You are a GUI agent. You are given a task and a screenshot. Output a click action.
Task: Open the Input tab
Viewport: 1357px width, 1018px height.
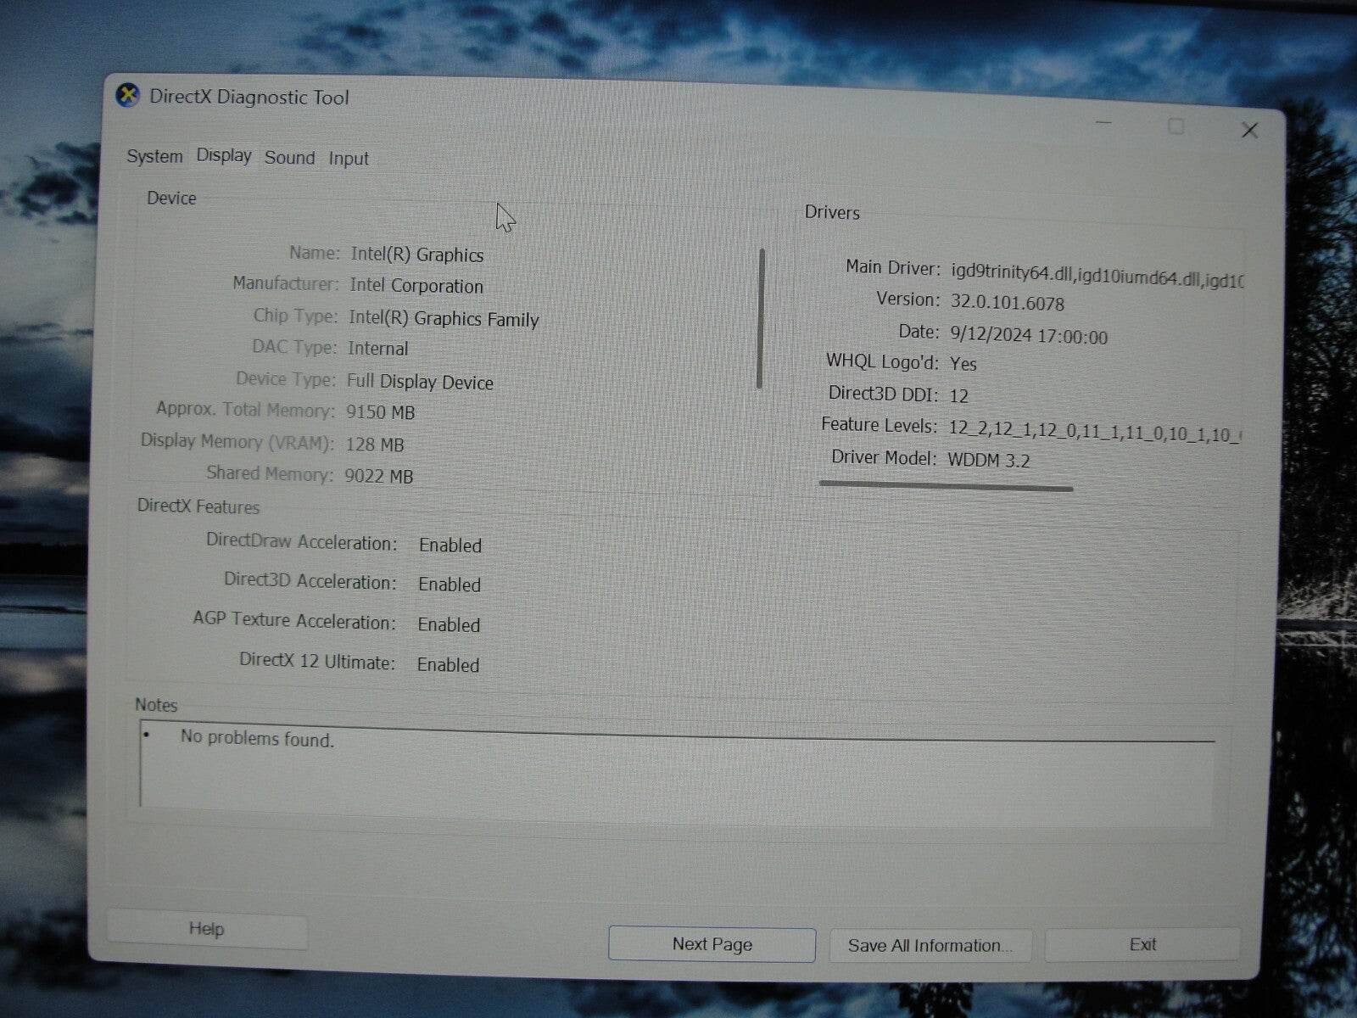point(348,157)
